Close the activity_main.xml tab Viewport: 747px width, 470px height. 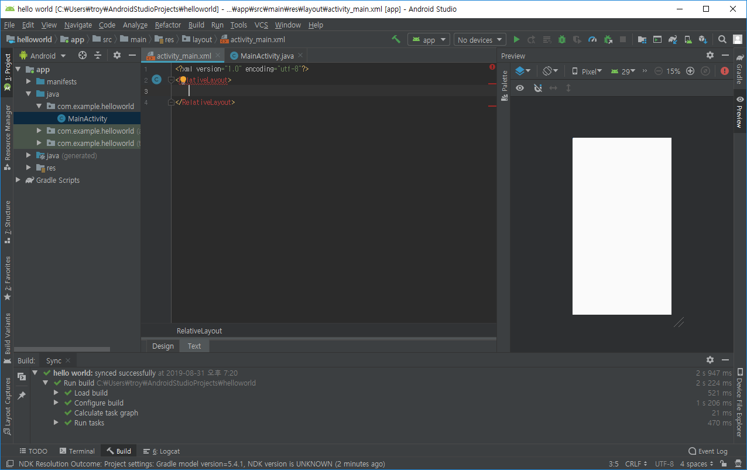[x=218, y=56]
